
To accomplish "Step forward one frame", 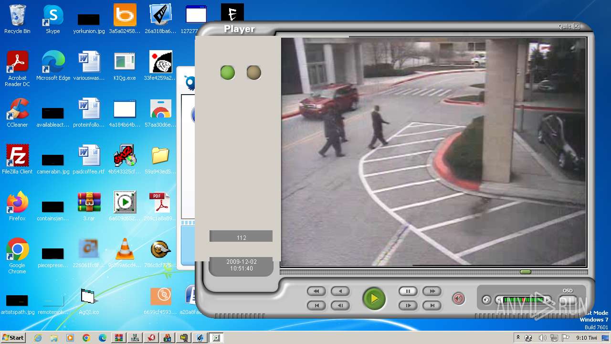I will pyautogui.click(x=408, y=305).
